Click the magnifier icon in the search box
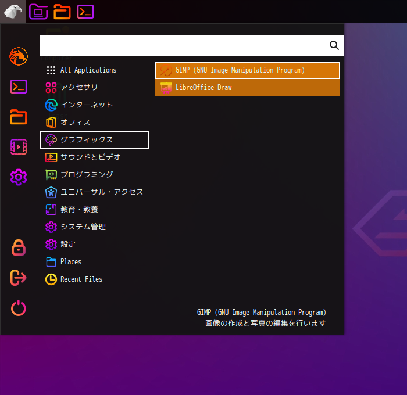 pyautogui.click(x=334, y=45)
